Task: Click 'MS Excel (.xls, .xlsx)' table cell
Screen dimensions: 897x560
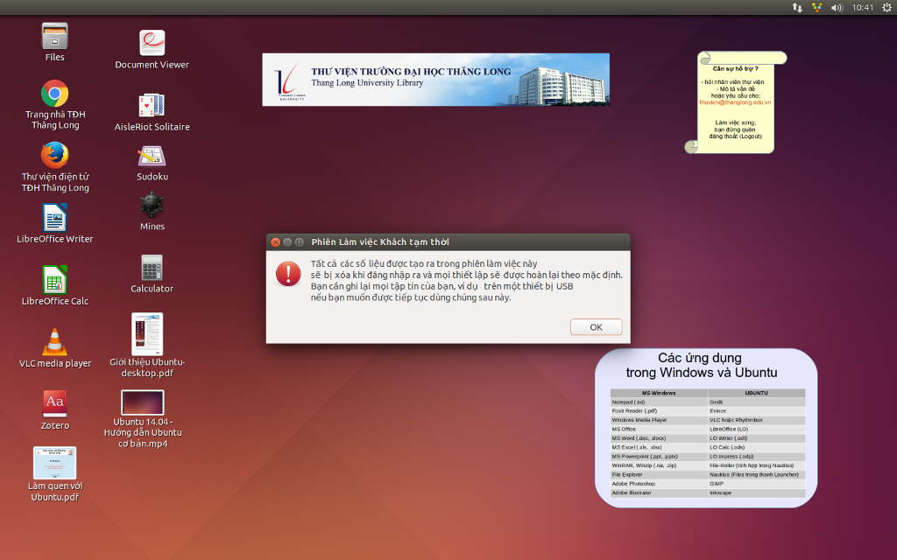Action: pos(659,447)
